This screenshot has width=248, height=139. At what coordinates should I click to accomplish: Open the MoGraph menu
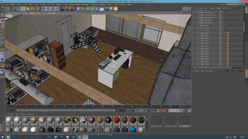[x=85, y=5]
